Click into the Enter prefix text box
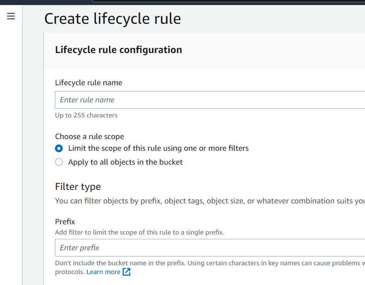Viewport: 365px width, 285px height. 210,248
